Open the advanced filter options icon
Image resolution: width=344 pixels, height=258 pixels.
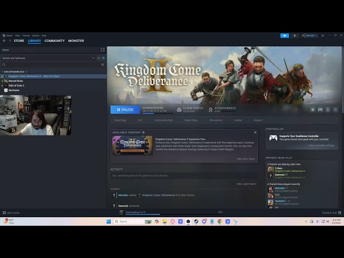[x=103, y=64]
